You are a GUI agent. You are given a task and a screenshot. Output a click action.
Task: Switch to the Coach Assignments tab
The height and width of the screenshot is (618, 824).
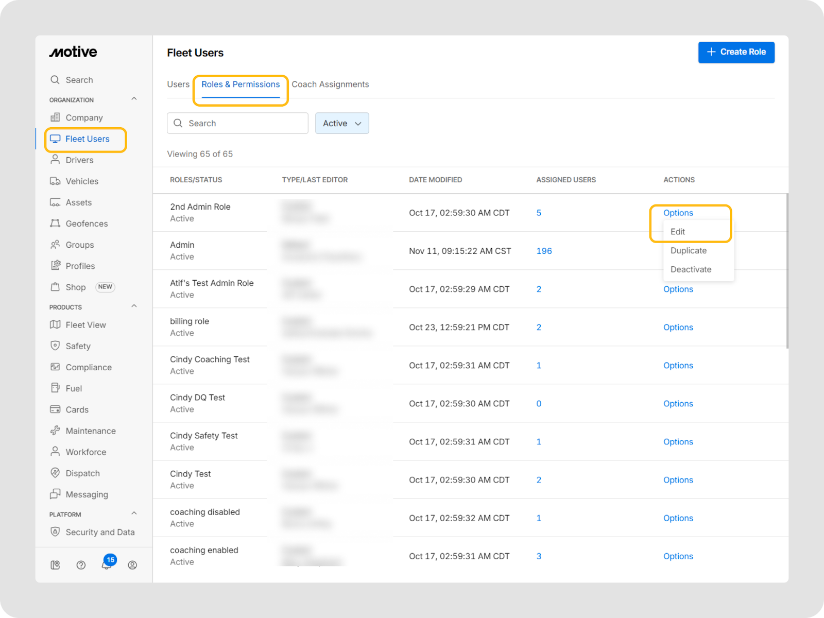[330, 84]
